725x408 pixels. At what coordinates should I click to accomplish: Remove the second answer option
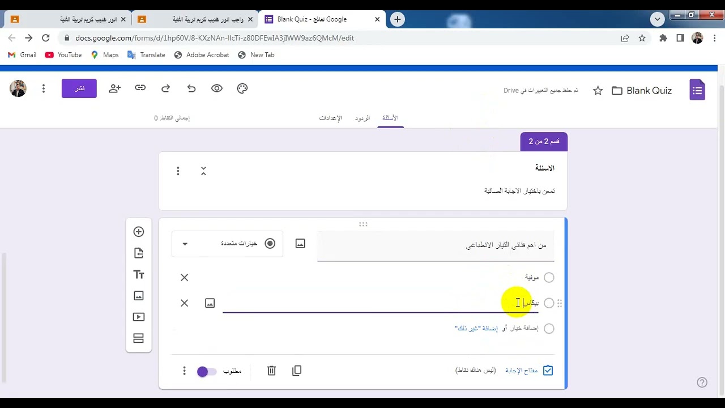point(185,303)
